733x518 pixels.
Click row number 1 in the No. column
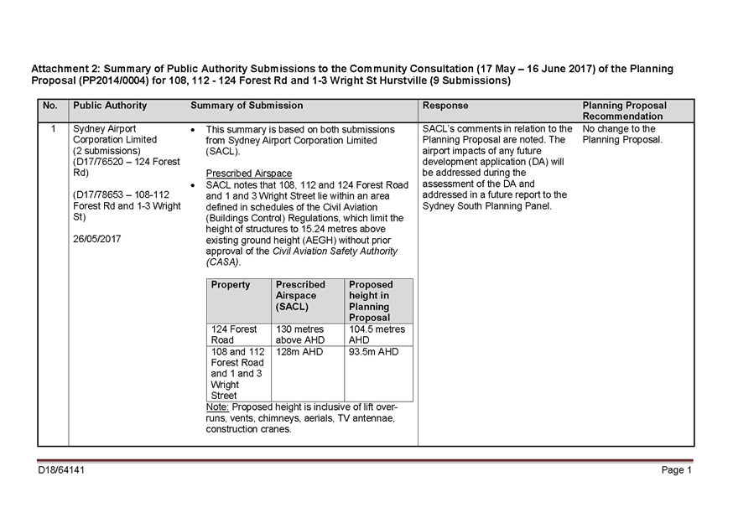coord(53,129)
